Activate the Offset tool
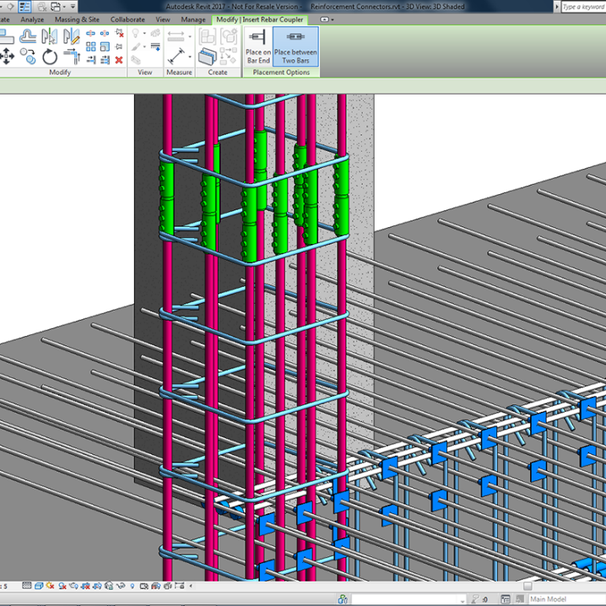 tap(28, 36)
